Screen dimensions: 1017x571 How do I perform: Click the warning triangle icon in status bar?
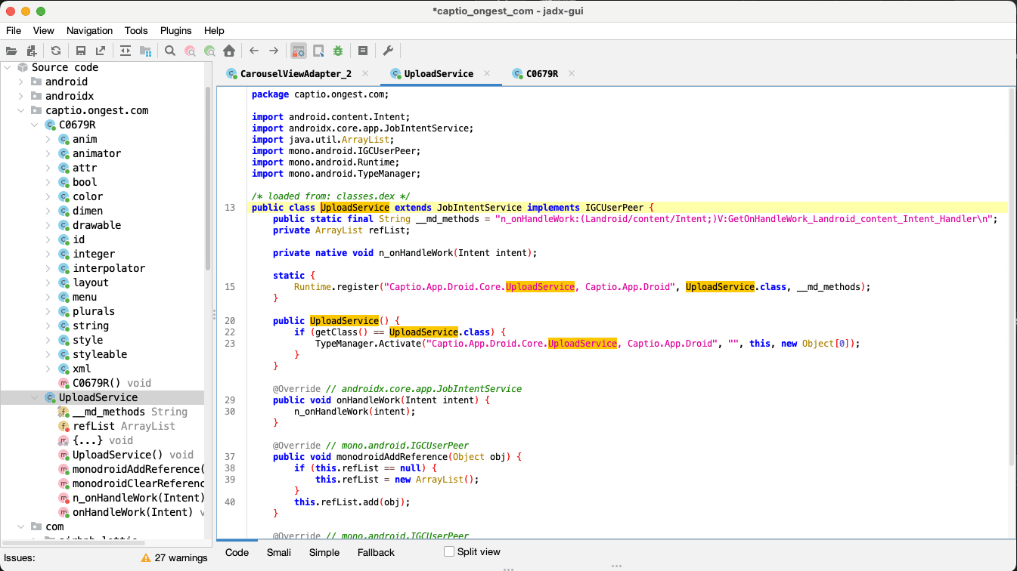point(145,558)
